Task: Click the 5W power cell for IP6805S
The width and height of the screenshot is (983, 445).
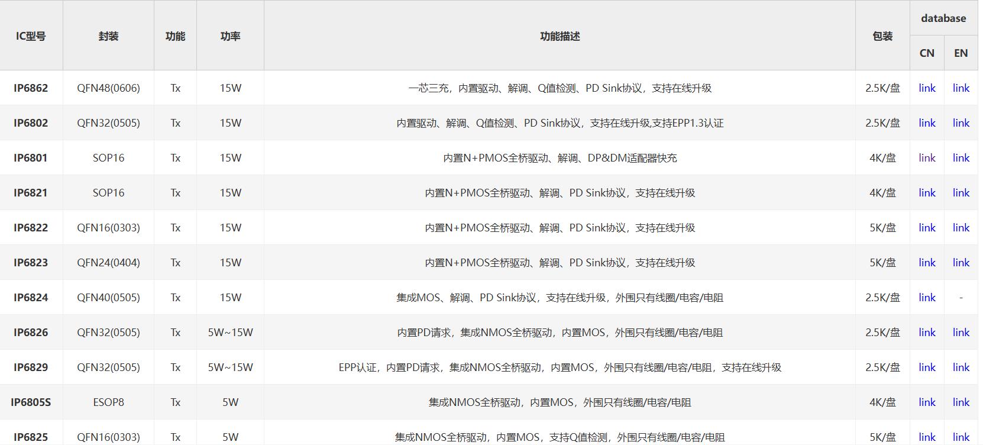Action: point(230,402)
